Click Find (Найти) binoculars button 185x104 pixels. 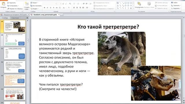click(x=174, y=3)
